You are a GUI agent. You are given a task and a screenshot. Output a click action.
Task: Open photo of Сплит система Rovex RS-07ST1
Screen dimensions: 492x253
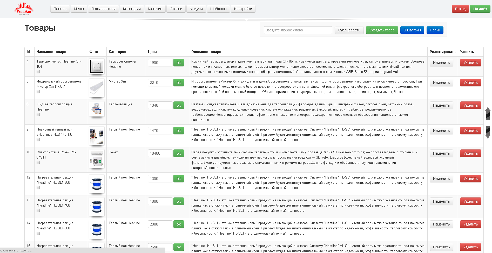tap(97, 159)
